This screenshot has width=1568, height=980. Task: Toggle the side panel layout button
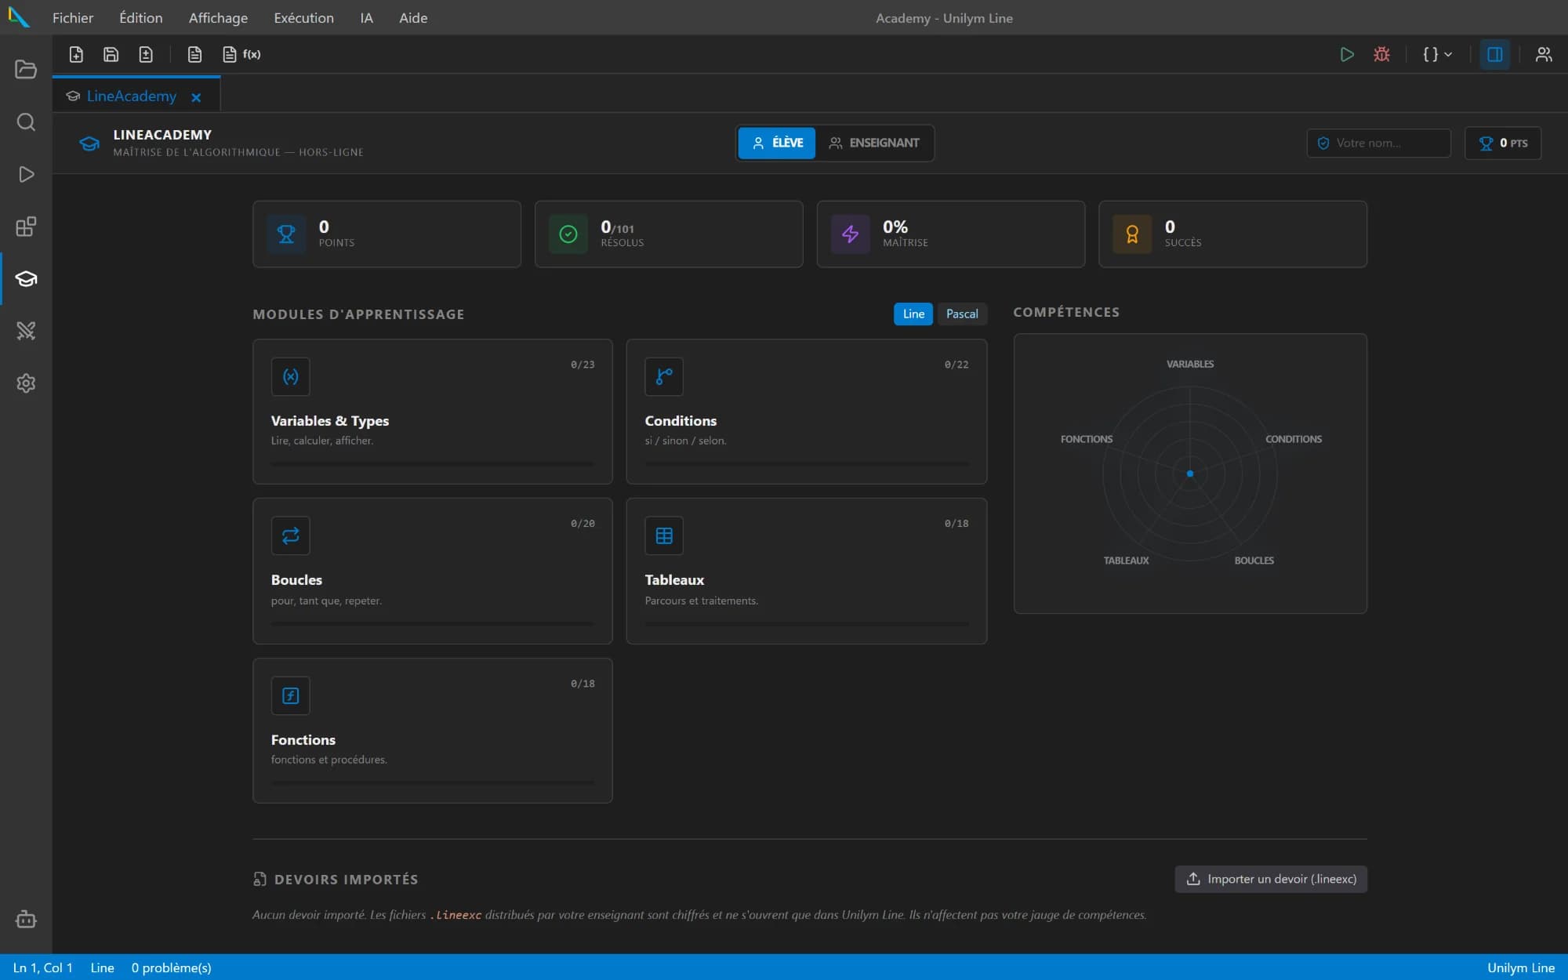coord(1494,54)
